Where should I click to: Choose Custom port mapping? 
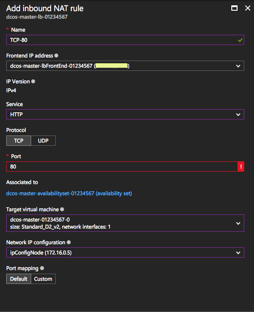pos(43,279)
